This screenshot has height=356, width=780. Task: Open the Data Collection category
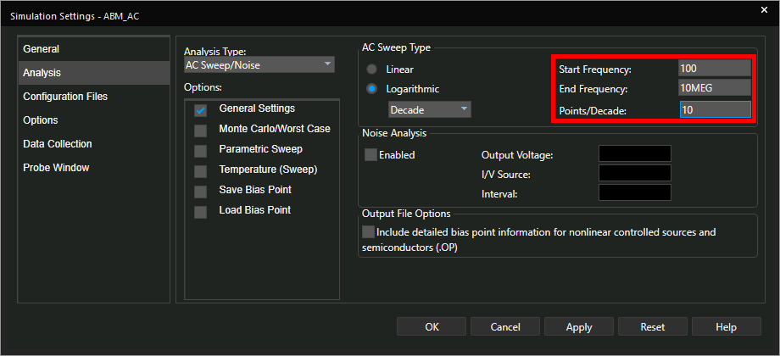pos(93,144)
